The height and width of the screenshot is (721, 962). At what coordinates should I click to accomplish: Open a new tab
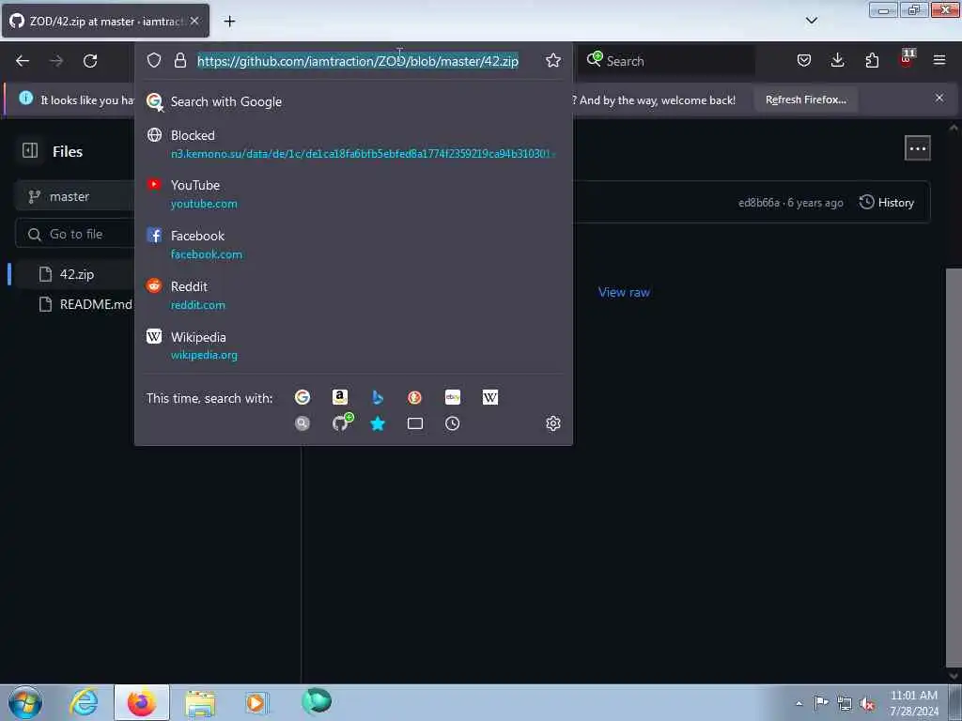229,22
